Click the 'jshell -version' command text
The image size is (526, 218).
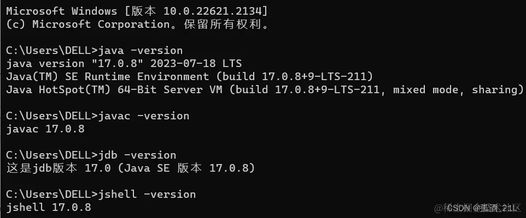coord(147,194)
